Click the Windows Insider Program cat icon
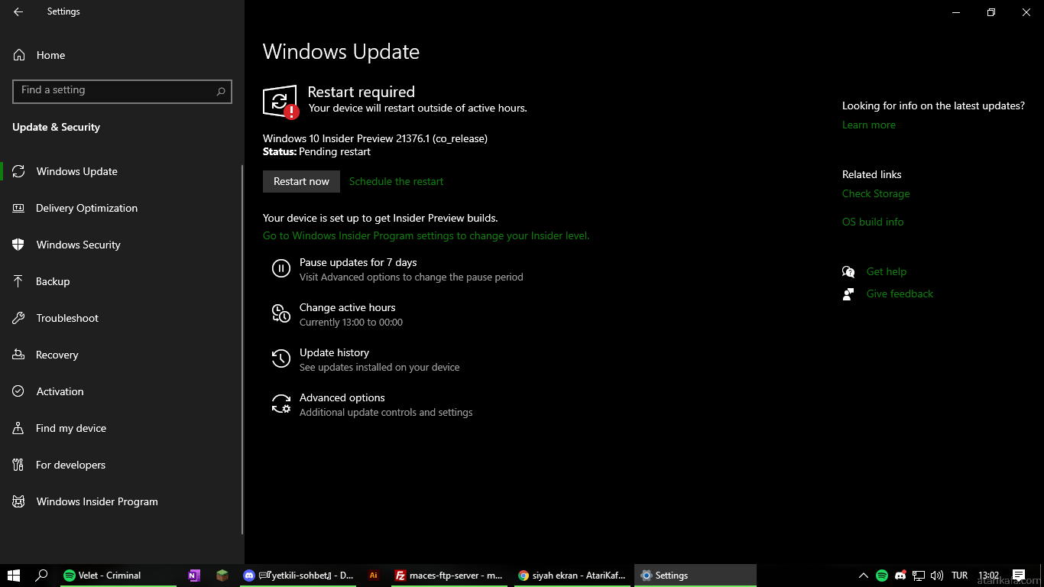Viewport: 1044px width, 587px height. click(x=19, y=501)
